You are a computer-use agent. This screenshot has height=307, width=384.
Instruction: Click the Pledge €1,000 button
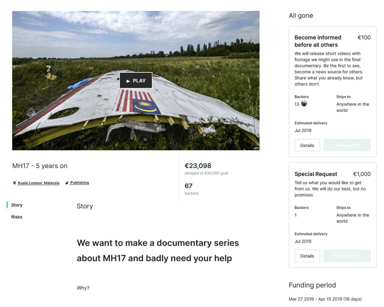tap(347, 256)
